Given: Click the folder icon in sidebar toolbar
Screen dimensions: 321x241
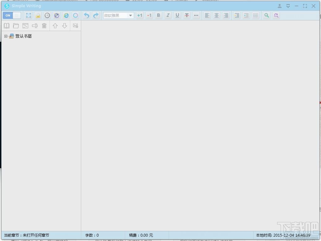Looking at the screenshot, I should 16,26.
